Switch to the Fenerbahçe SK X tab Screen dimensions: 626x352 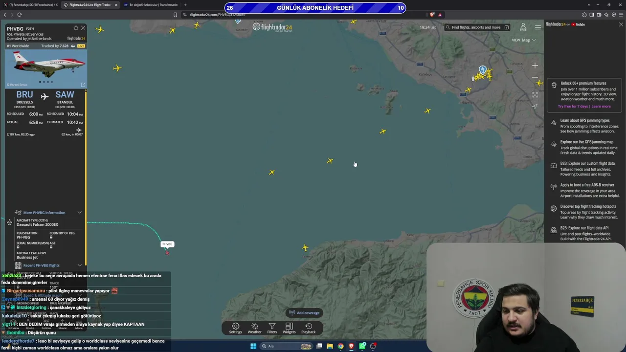point(32,5)
